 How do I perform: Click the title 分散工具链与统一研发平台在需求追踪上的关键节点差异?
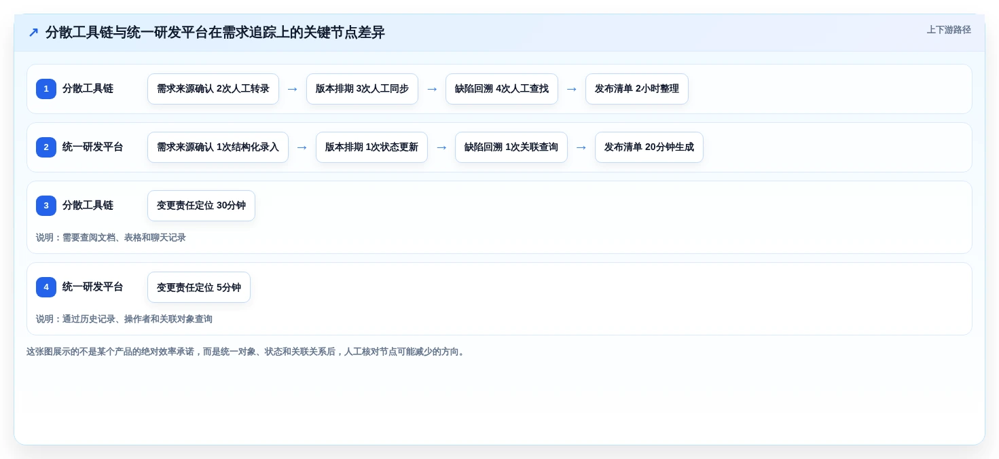click(x=215, y=33)
